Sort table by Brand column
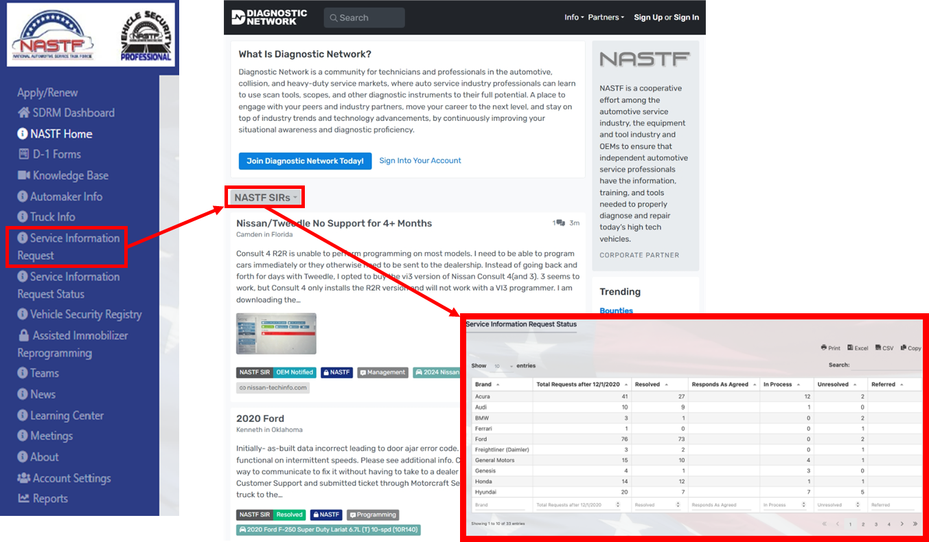 coord(502,385)
